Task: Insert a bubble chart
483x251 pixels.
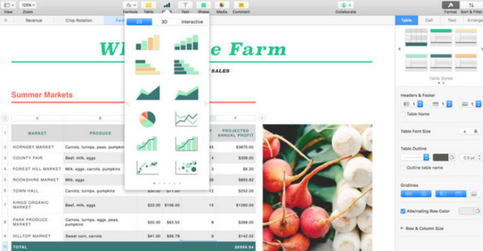Action: (186, 167)
